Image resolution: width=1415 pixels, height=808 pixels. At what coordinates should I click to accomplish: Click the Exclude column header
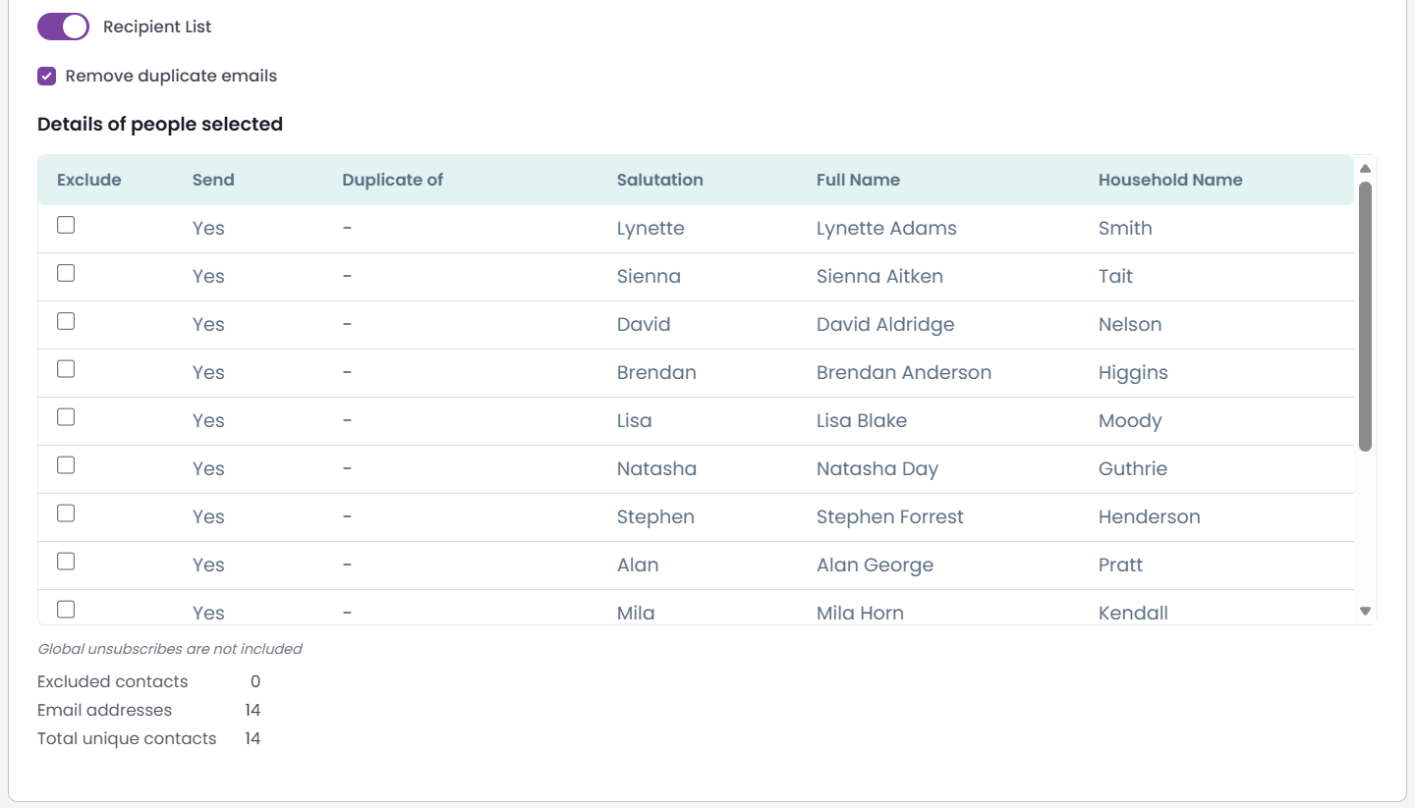[x=89, y=180]
